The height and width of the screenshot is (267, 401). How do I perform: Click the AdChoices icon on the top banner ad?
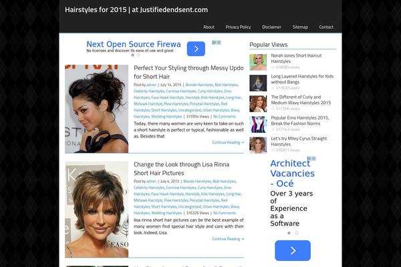[x=215, y=43]
